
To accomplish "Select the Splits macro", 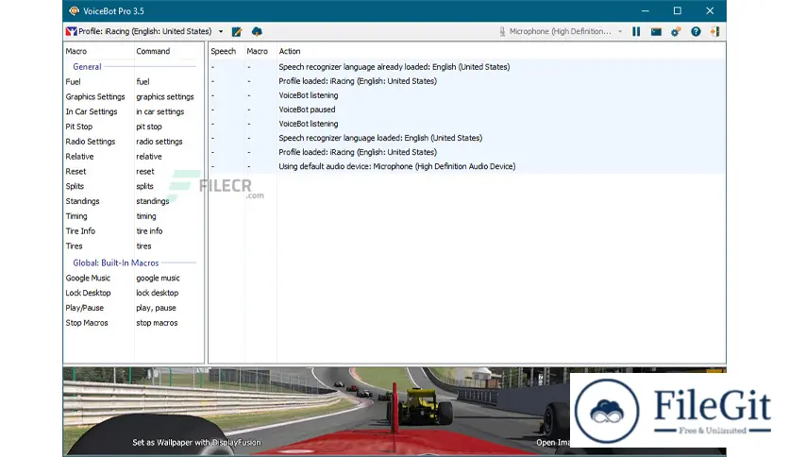I will click(x=75, y=186).
